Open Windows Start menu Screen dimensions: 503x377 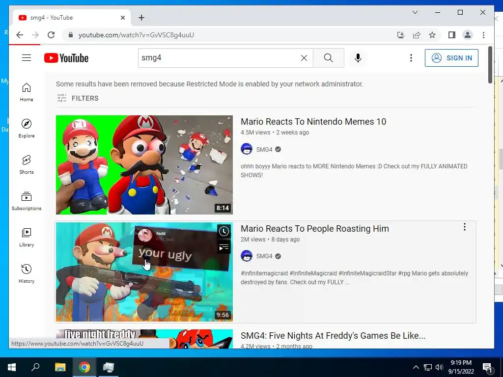[12, 367]
